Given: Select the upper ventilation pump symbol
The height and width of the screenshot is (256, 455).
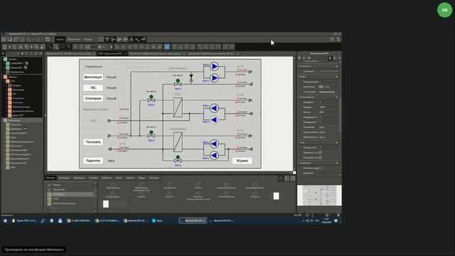Looking at the screenshot, I should tap(214, 66).
